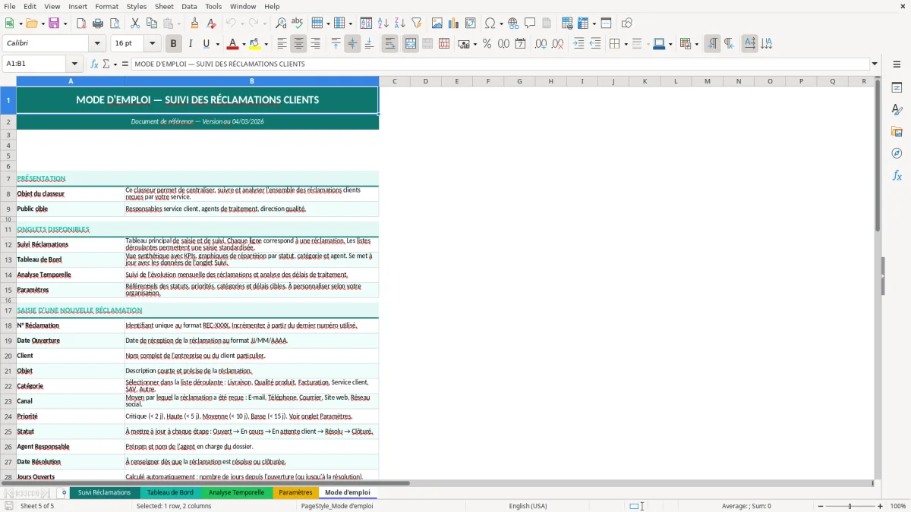Toggle Align Right
The height and width of the screenshot is (512, 911).
pyautogui.click(x=315, y=44)
